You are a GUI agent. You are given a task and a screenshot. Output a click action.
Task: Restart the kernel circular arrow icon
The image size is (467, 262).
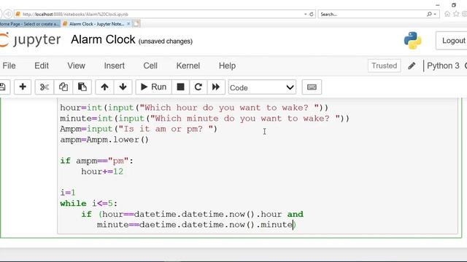click(x=198, y=87)
